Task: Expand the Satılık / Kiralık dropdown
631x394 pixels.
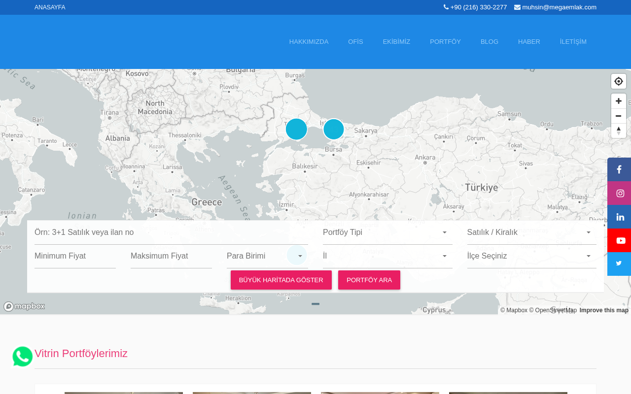Action: (532, 232)
